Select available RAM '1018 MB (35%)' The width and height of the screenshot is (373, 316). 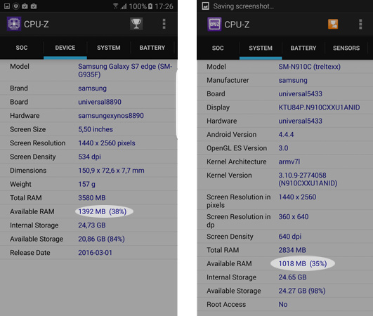[303, 263]
